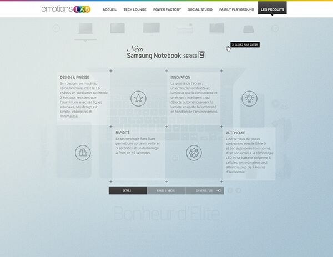The width and height of the screenshot is (333, 257).
Task: Select the Les Produits menu tab
Action: [x=273, y=8]
